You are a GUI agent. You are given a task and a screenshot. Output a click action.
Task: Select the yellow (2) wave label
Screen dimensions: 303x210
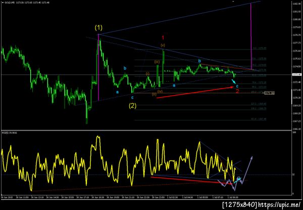(x=132, y=106)
